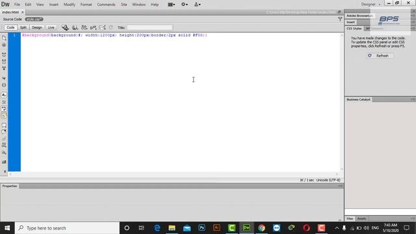The width and height of the screenshot is (416, 234).
Task: Switch to Design view
Action: click(37, 27)
